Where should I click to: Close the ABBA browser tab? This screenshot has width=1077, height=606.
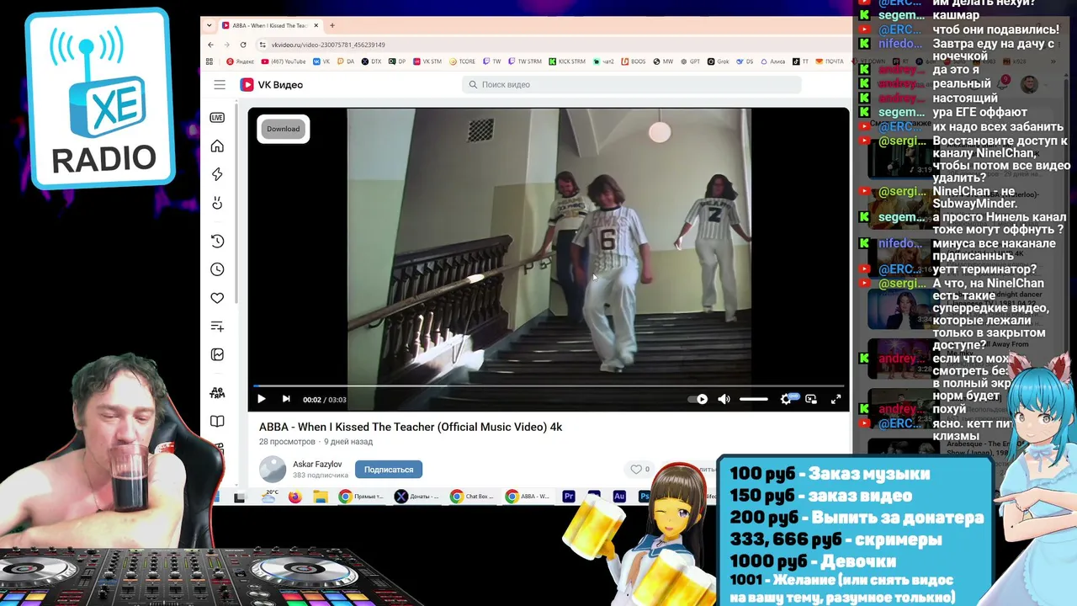pyautogui.click(x=316, y=25)
